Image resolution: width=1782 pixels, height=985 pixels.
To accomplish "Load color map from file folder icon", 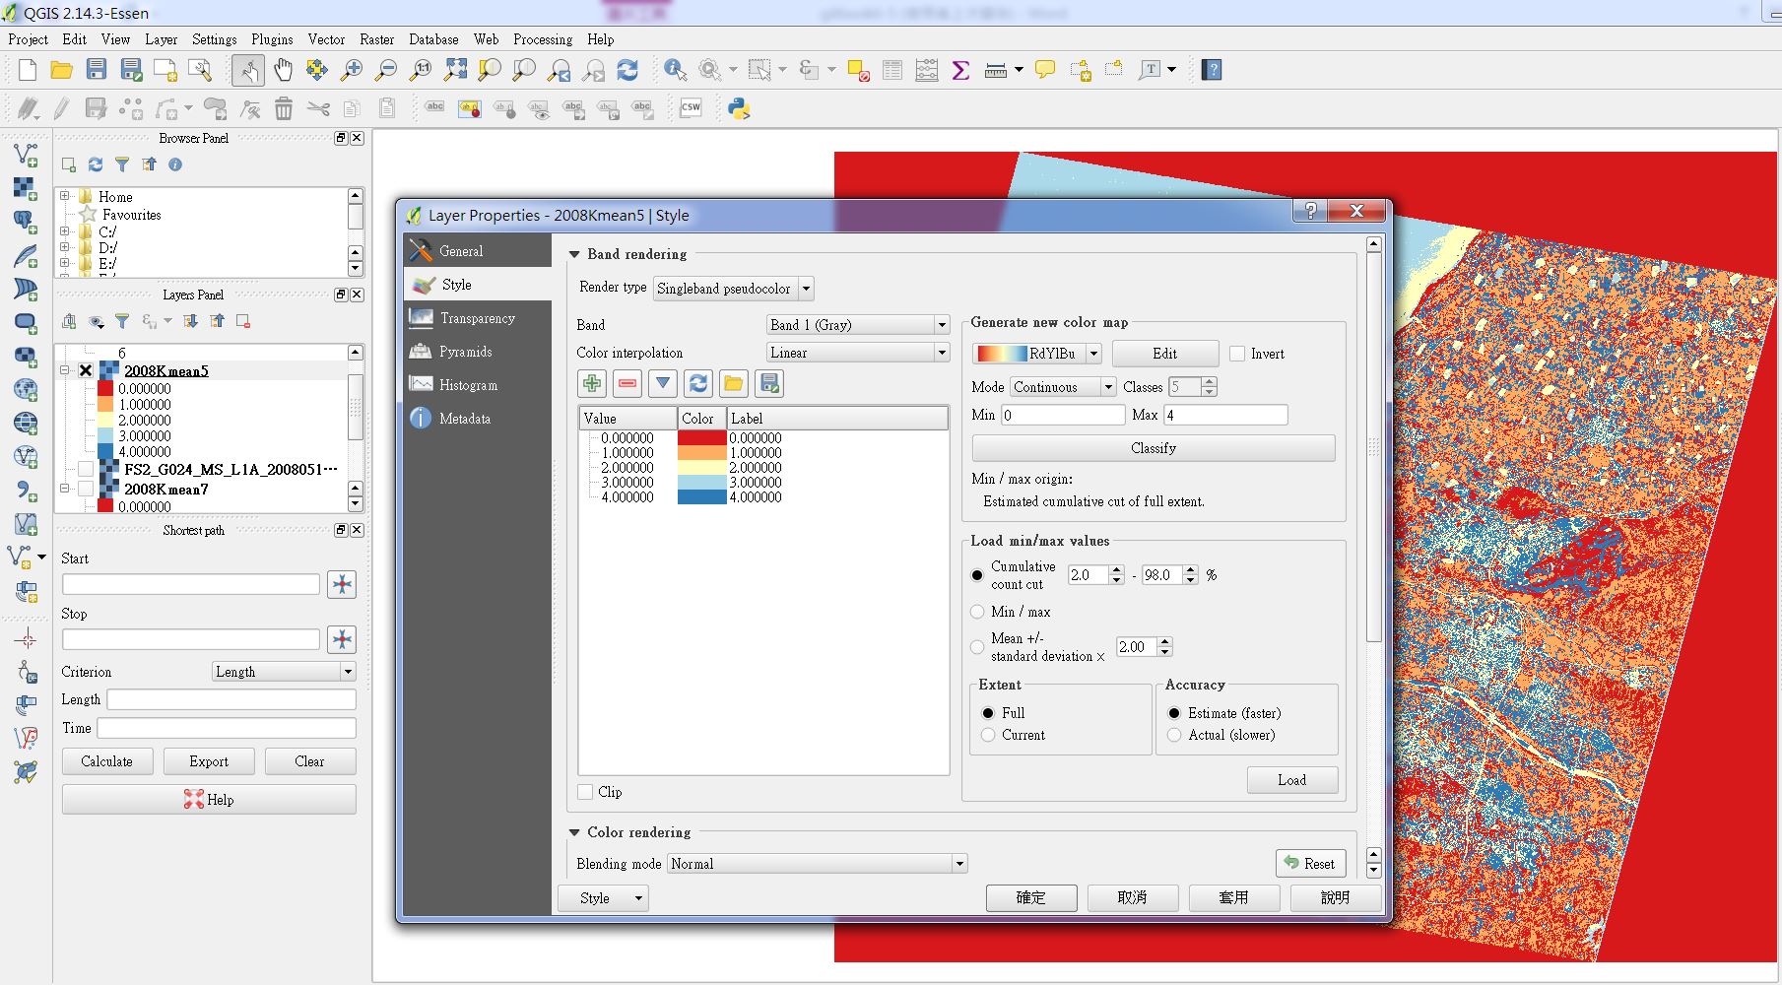I will click(x=734, y=383).
